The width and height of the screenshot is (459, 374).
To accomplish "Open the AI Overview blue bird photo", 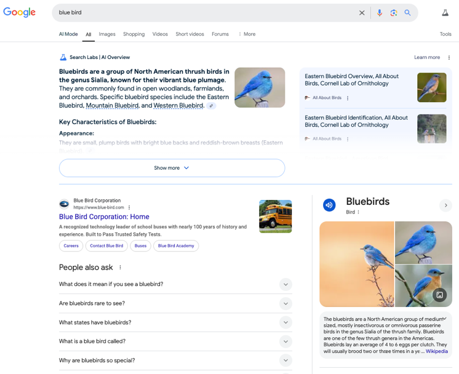I will point(260,87).
